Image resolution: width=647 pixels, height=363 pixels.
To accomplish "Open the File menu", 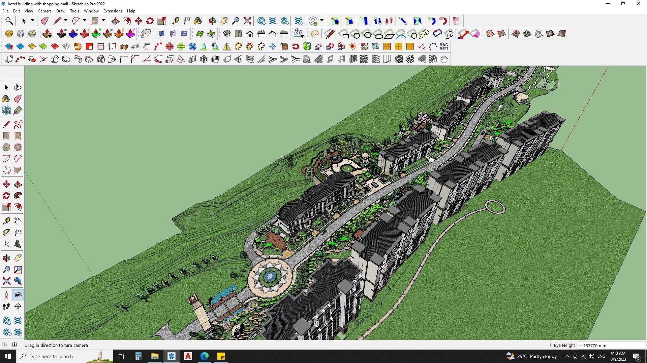I will pos(5,11).
